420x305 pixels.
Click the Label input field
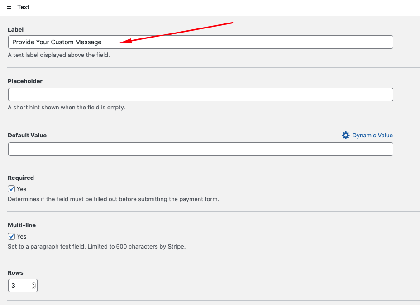(x=200, y=42)
